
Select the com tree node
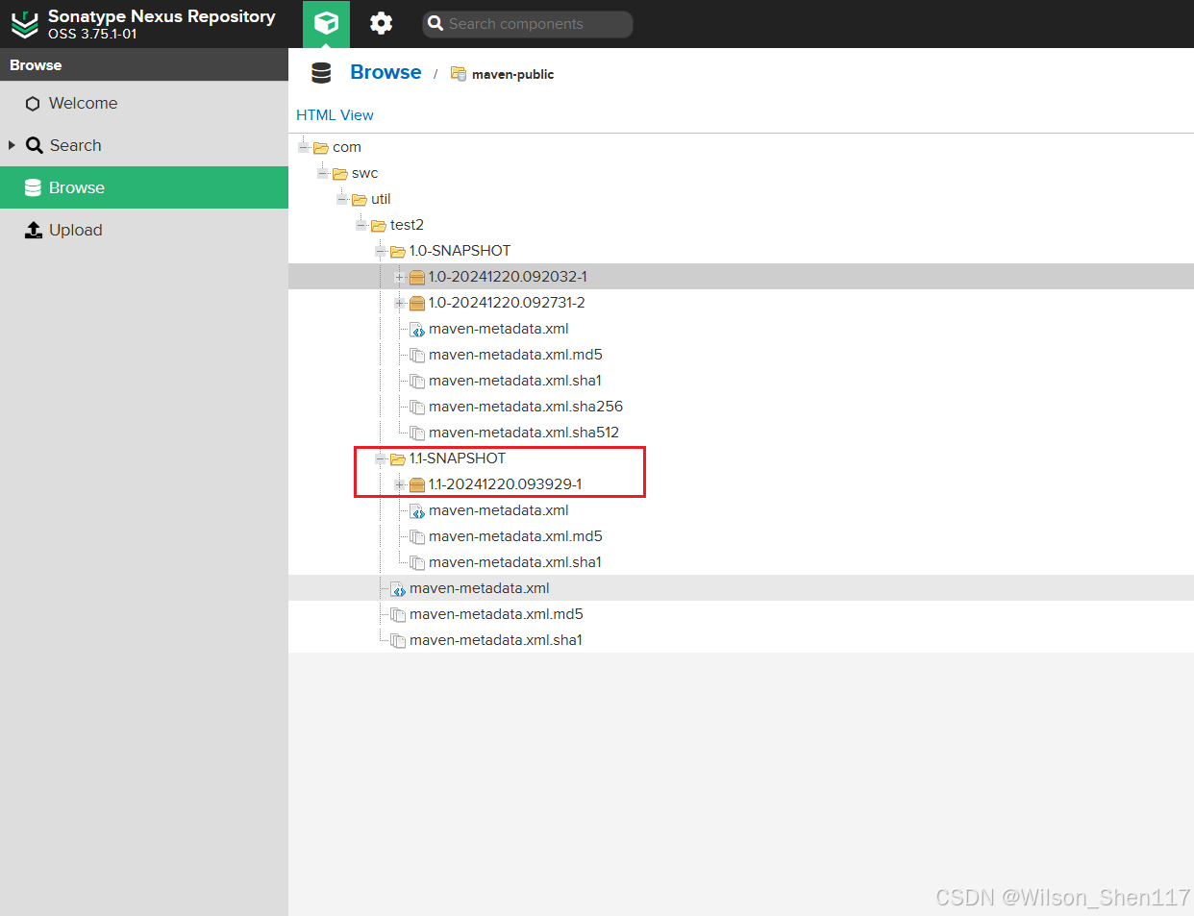347,147
